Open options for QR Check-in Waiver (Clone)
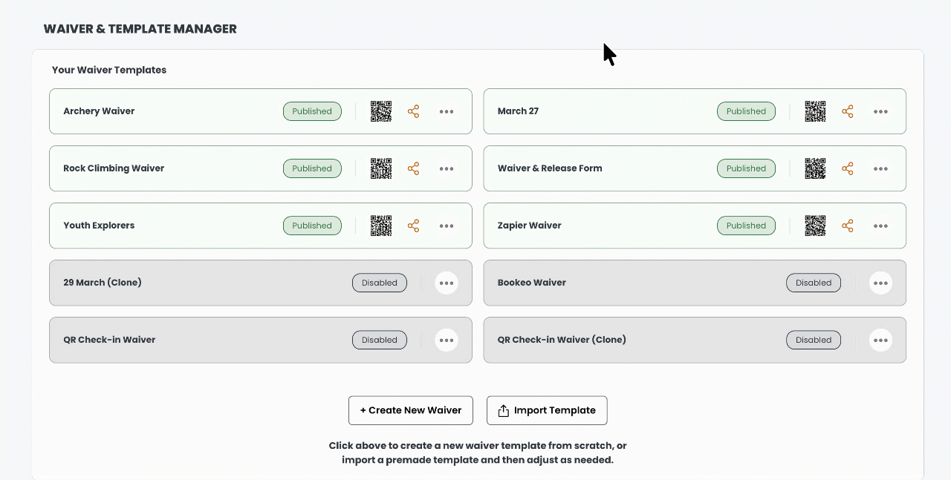The image size is (951, 480). (x=880, y=340)
